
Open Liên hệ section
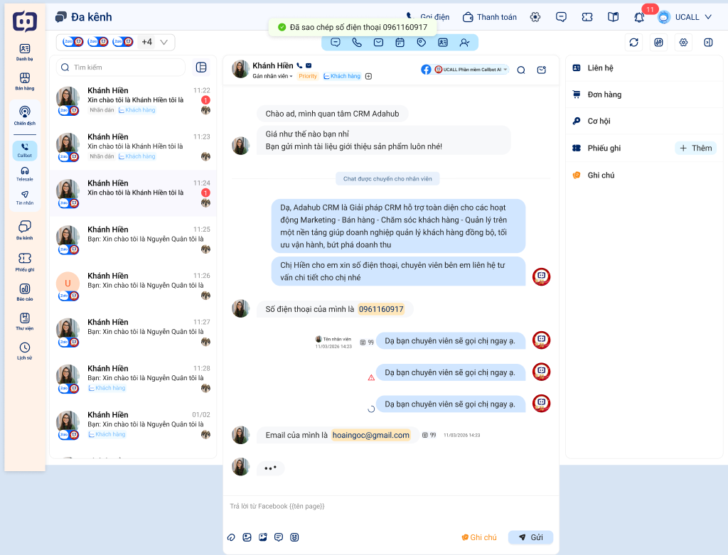(643, 68)
